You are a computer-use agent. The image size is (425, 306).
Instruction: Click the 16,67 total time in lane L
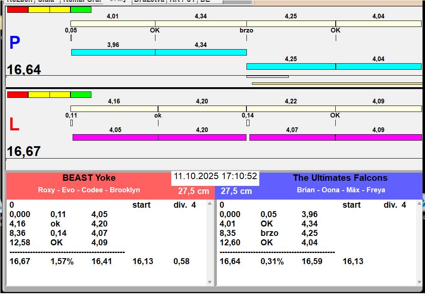[x=24, y=151]
